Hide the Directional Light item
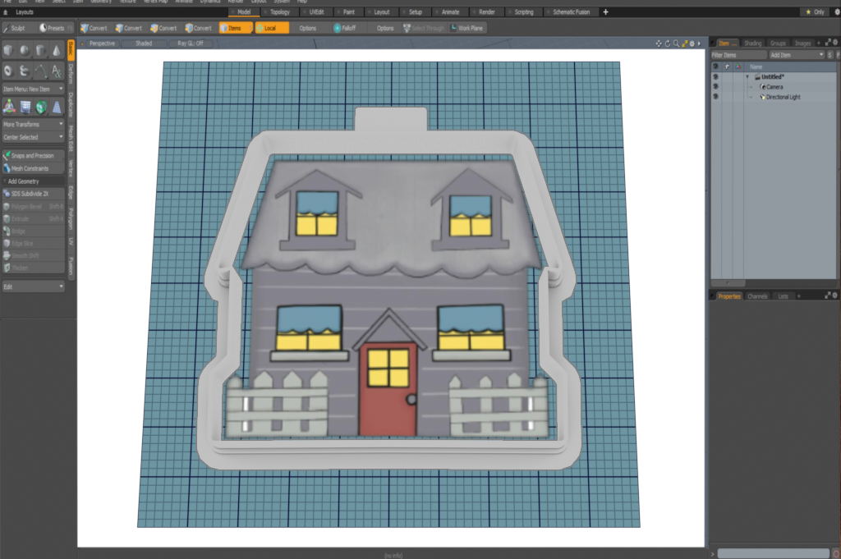841x559 pixels. pyautogui.click(x=715, y=97)
